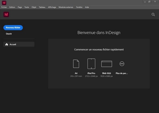
Task: Click the iPad Pro preset label
Action: pos(91,73)
